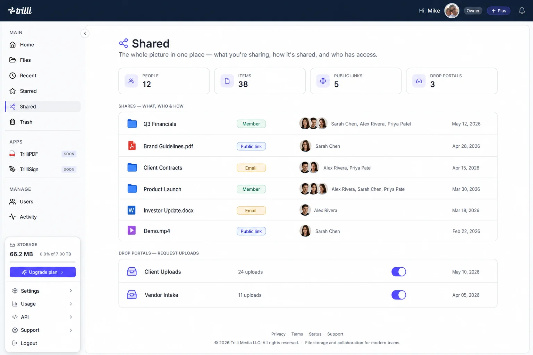Screen dimensions: 533x355
Task: Click the Trilli logo in the header
Action: tap(20, 10)
